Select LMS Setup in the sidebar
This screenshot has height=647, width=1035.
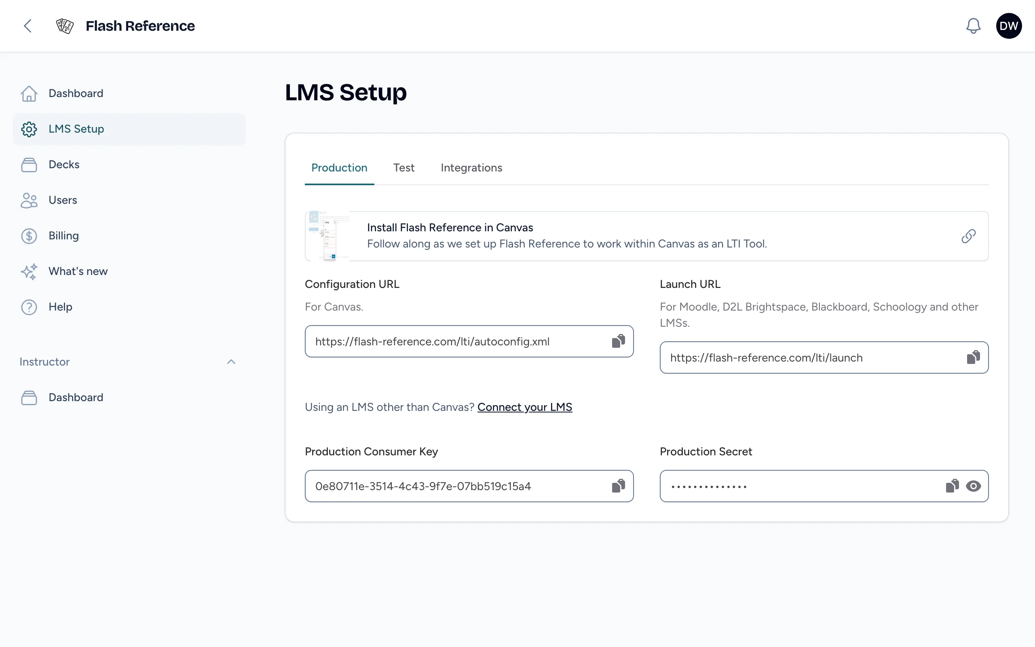[x=129, y=129]
